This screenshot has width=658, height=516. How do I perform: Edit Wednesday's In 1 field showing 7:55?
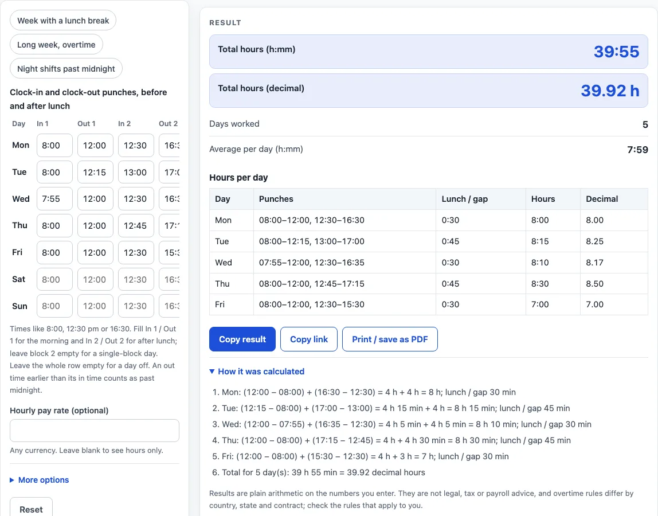pos(54,199)
